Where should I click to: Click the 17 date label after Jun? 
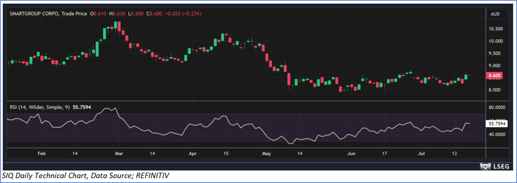tap(384, 153)
